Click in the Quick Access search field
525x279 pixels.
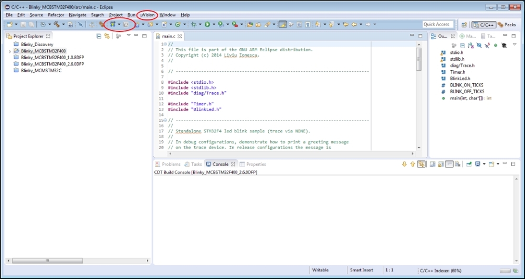point(437,25)
